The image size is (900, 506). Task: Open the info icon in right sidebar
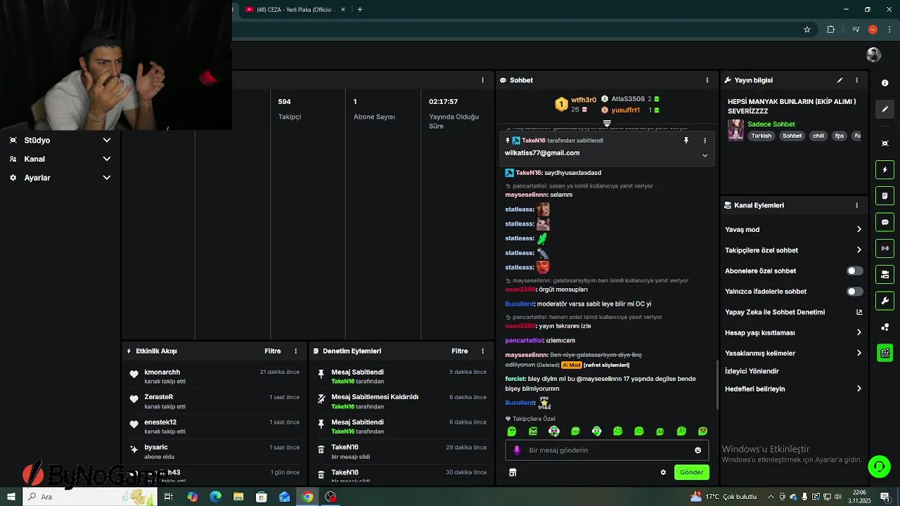tap(885, 83)
